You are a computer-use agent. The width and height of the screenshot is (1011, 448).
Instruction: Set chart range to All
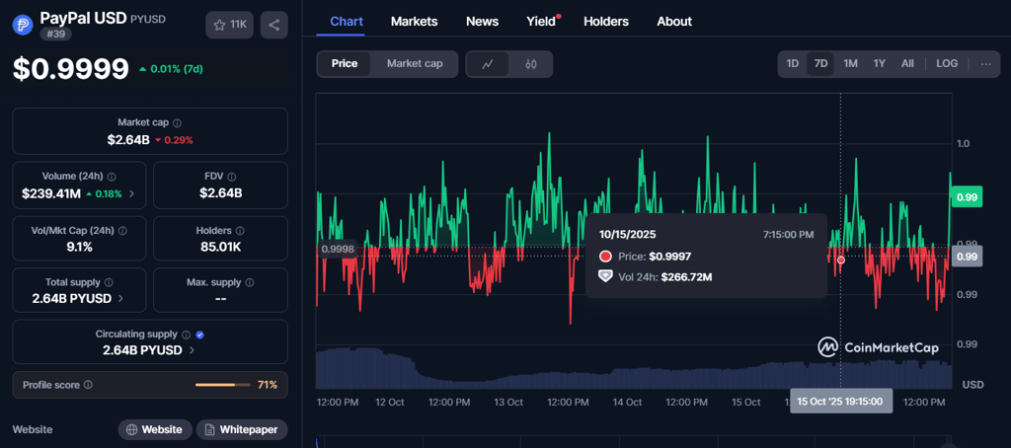point(907,64)
